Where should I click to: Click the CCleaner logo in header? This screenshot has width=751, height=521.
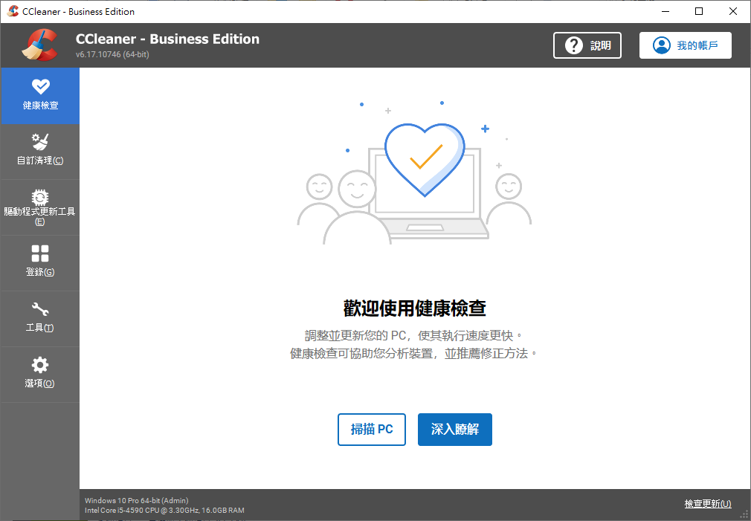click(x=39, y=45)
